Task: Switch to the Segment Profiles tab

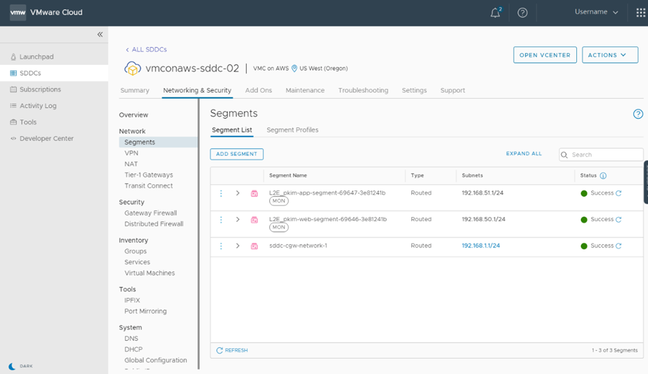Action: (x=292, y=130)
